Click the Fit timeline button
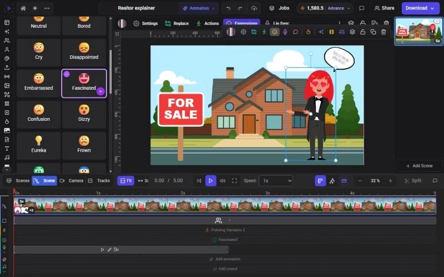This screenshot has width=444, height=277. tap(126, 181)
